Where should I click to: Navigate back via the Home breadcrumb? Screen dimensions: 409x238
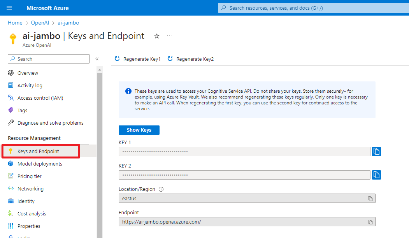15,23
